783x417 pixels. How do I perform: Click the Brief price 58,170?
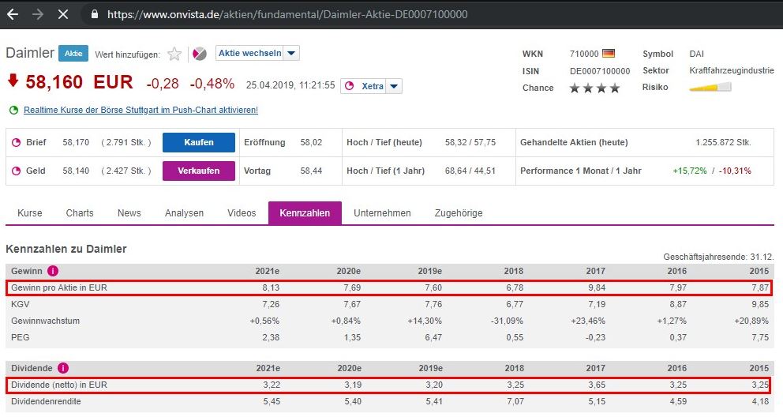(x=76, y=142)
